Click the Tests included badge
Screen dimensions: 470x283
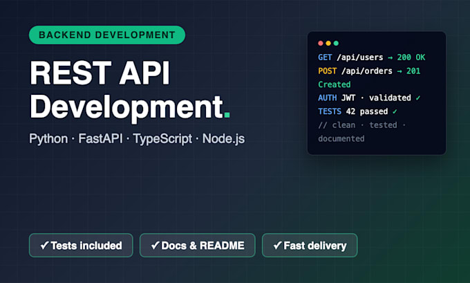coord(81,246)
